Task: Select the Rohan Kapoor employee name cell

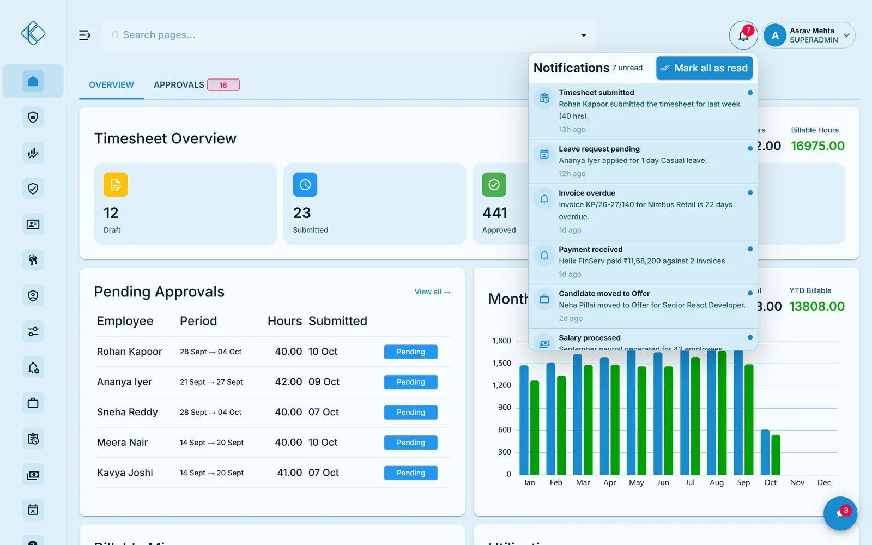Action: point(130,352)
